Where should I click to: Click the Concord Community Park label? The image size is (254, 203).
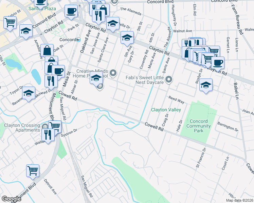tap(199, 126)
